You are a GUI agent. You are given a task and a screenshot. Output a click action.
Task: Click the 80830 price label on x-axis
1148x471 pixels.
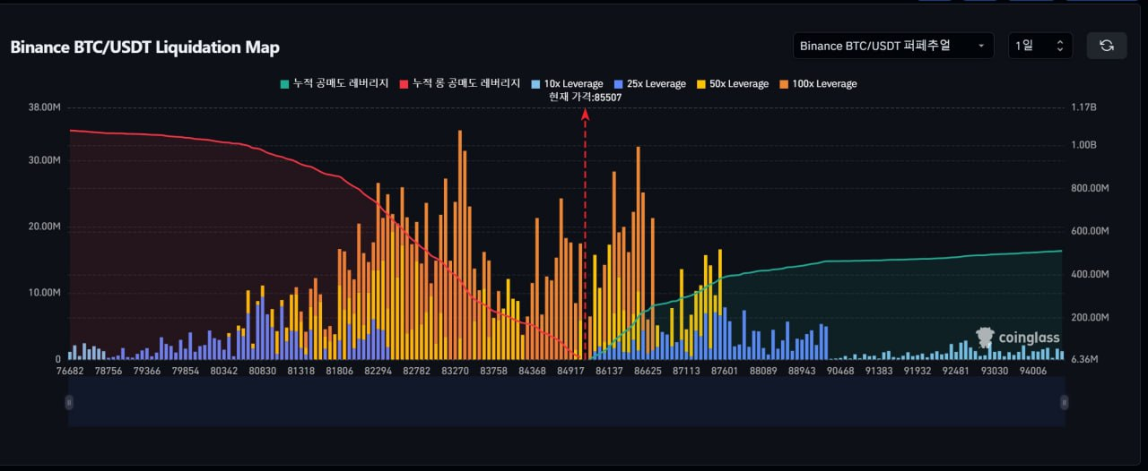point(263,371)
